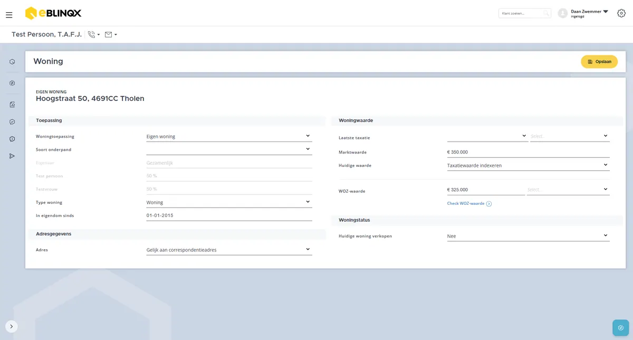Open the phone contact options icon
This screenshot has height=340, width=633.
pos(92,35)
